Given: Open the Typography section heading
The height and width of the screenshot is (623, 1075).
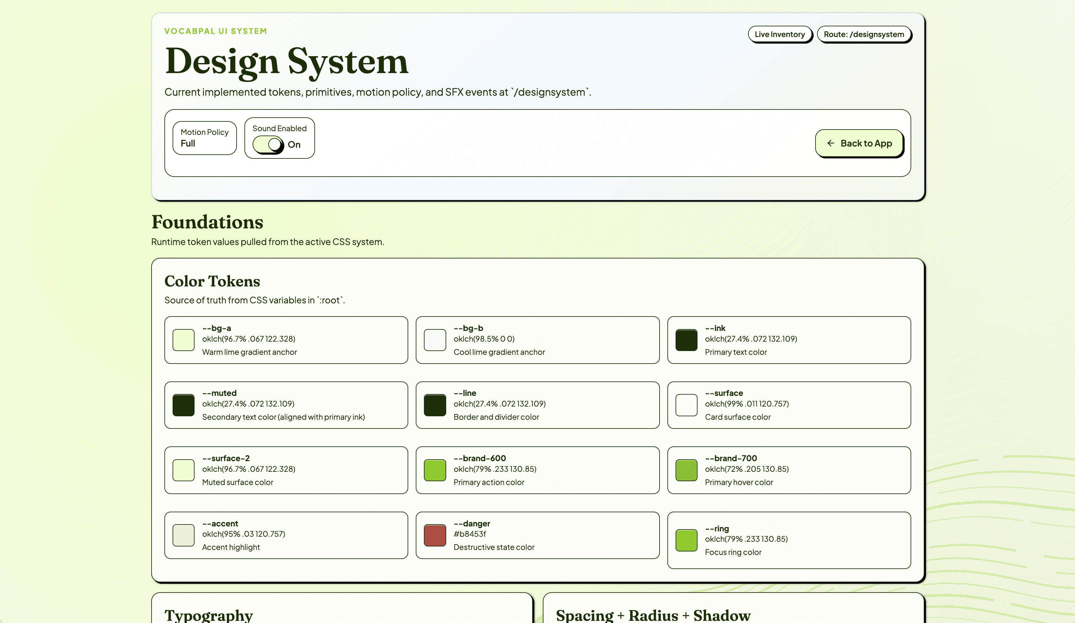Looking at the screenshot, I should [x=209, y=615].
